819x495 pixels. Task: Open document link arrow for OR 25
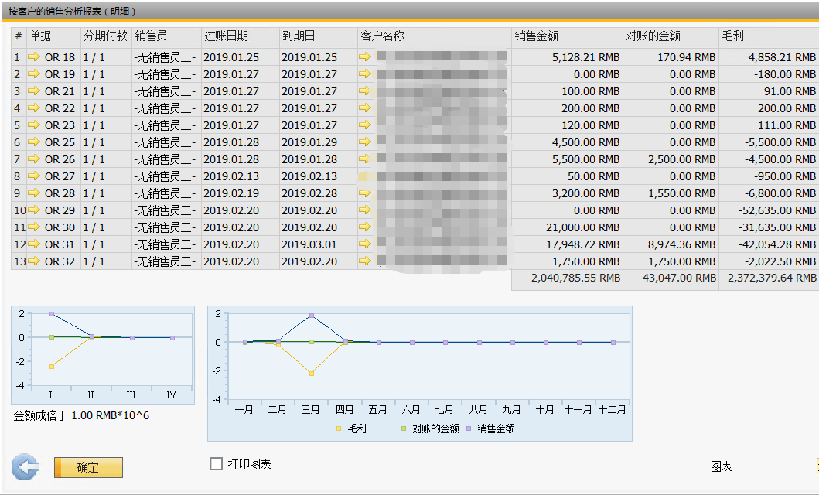34,142
